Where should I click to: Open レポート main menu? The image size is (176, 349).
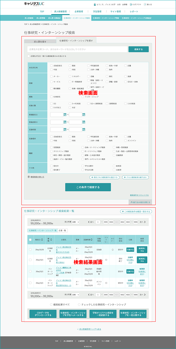(134, 12)
